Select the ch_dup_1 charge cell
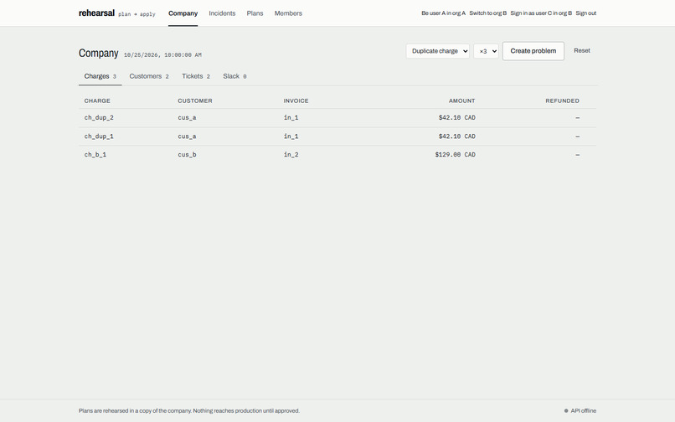 [99, 136]
